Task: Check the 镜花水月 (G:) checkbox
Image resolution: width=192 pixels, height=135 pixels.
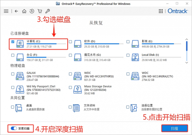Action: [x=70, y=55]
